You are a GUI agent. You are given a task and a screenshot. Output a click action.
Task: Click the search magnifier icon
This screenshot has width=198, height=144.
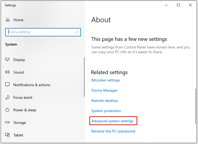pos(77,32)
